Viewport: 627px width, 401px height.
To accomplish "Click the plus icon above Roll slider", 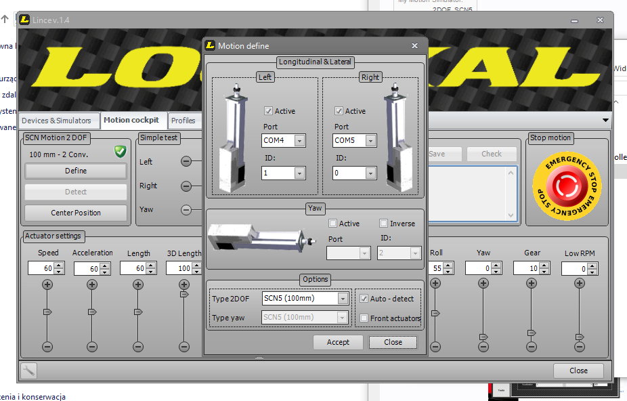I will coord(435,283).
